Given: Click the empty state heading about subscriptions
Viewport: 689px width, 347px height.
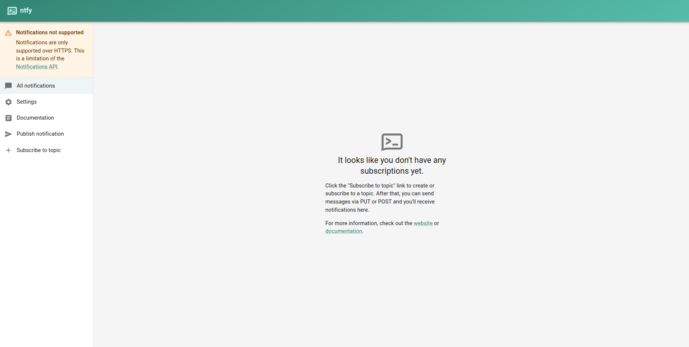Looking at the screenshot, I should click(x=392, y=165).
